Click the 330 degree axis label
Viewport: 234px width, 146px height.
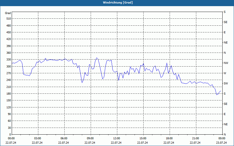pos(8,60)
